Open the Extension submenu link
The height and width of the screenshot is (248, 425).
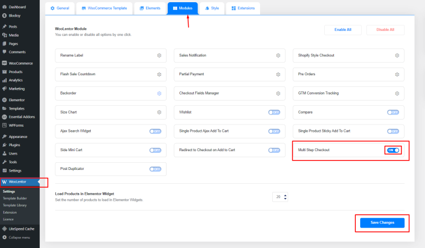10,213
